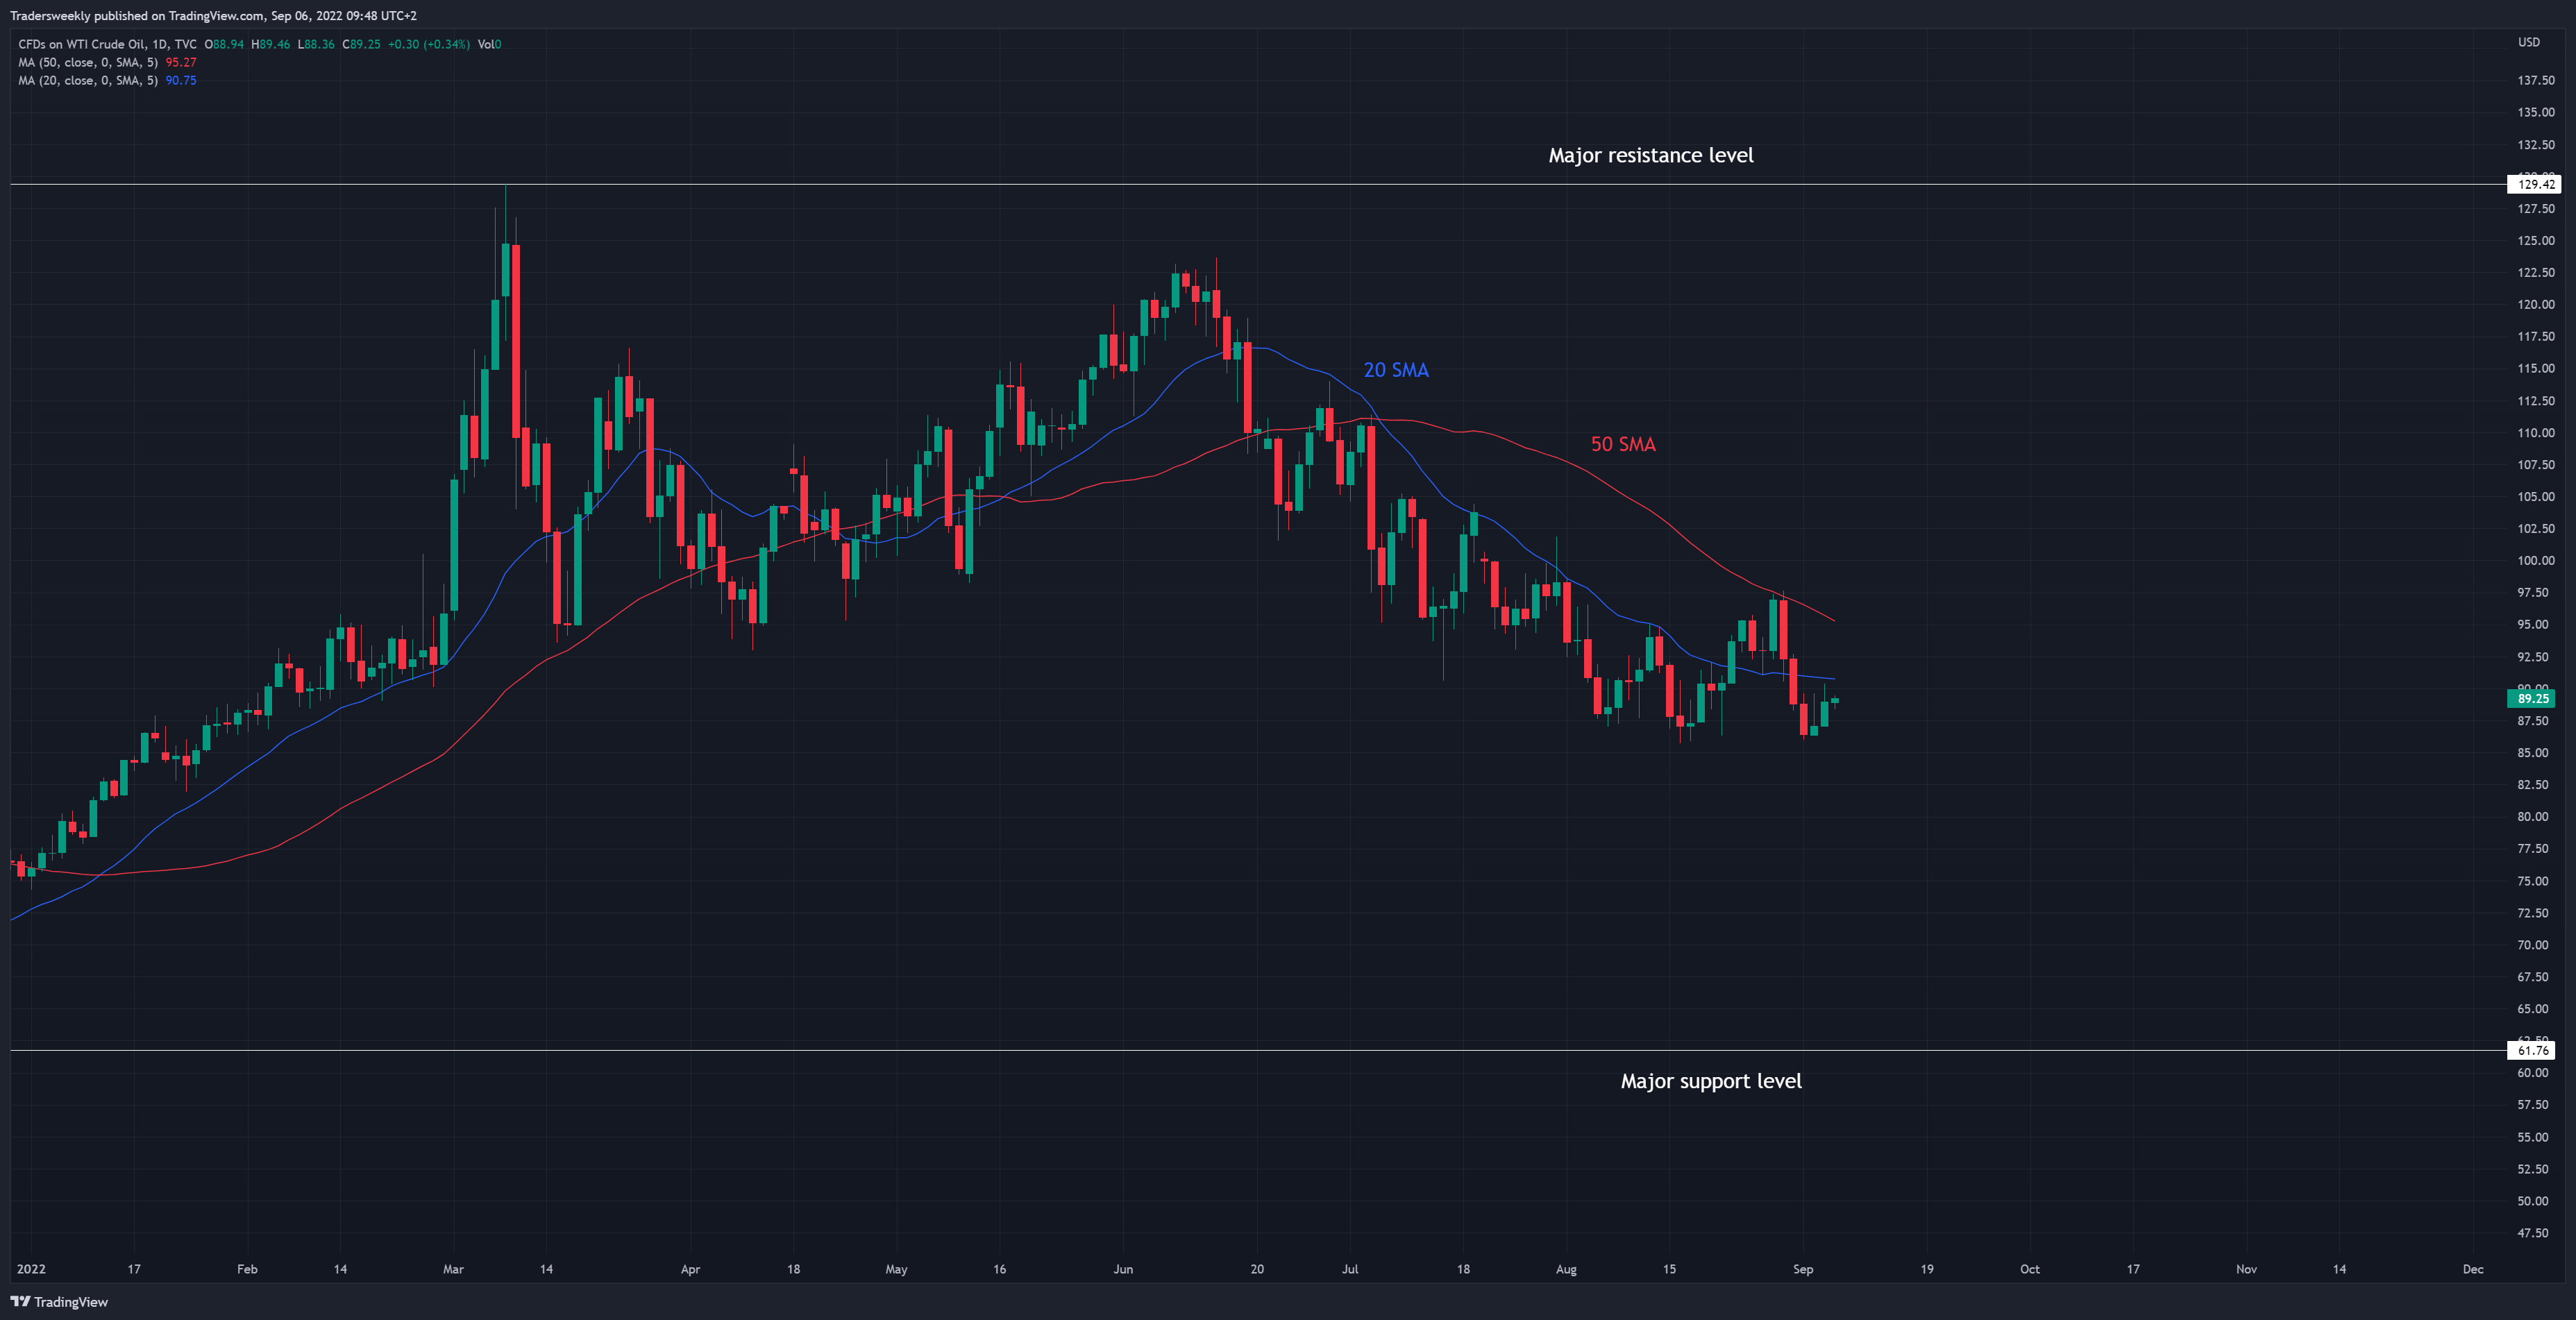This screenshot has height=1320, width=2576.
Task: Click the 110.00 price axis label
Action: pos(2535,433)
